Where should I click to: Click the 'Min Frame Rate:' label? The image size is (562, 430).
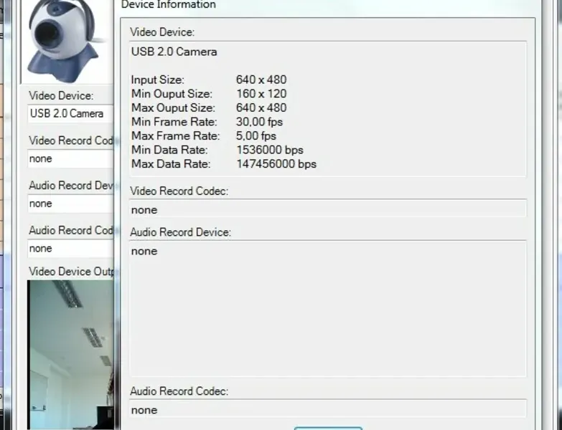(x=174, y=122)
